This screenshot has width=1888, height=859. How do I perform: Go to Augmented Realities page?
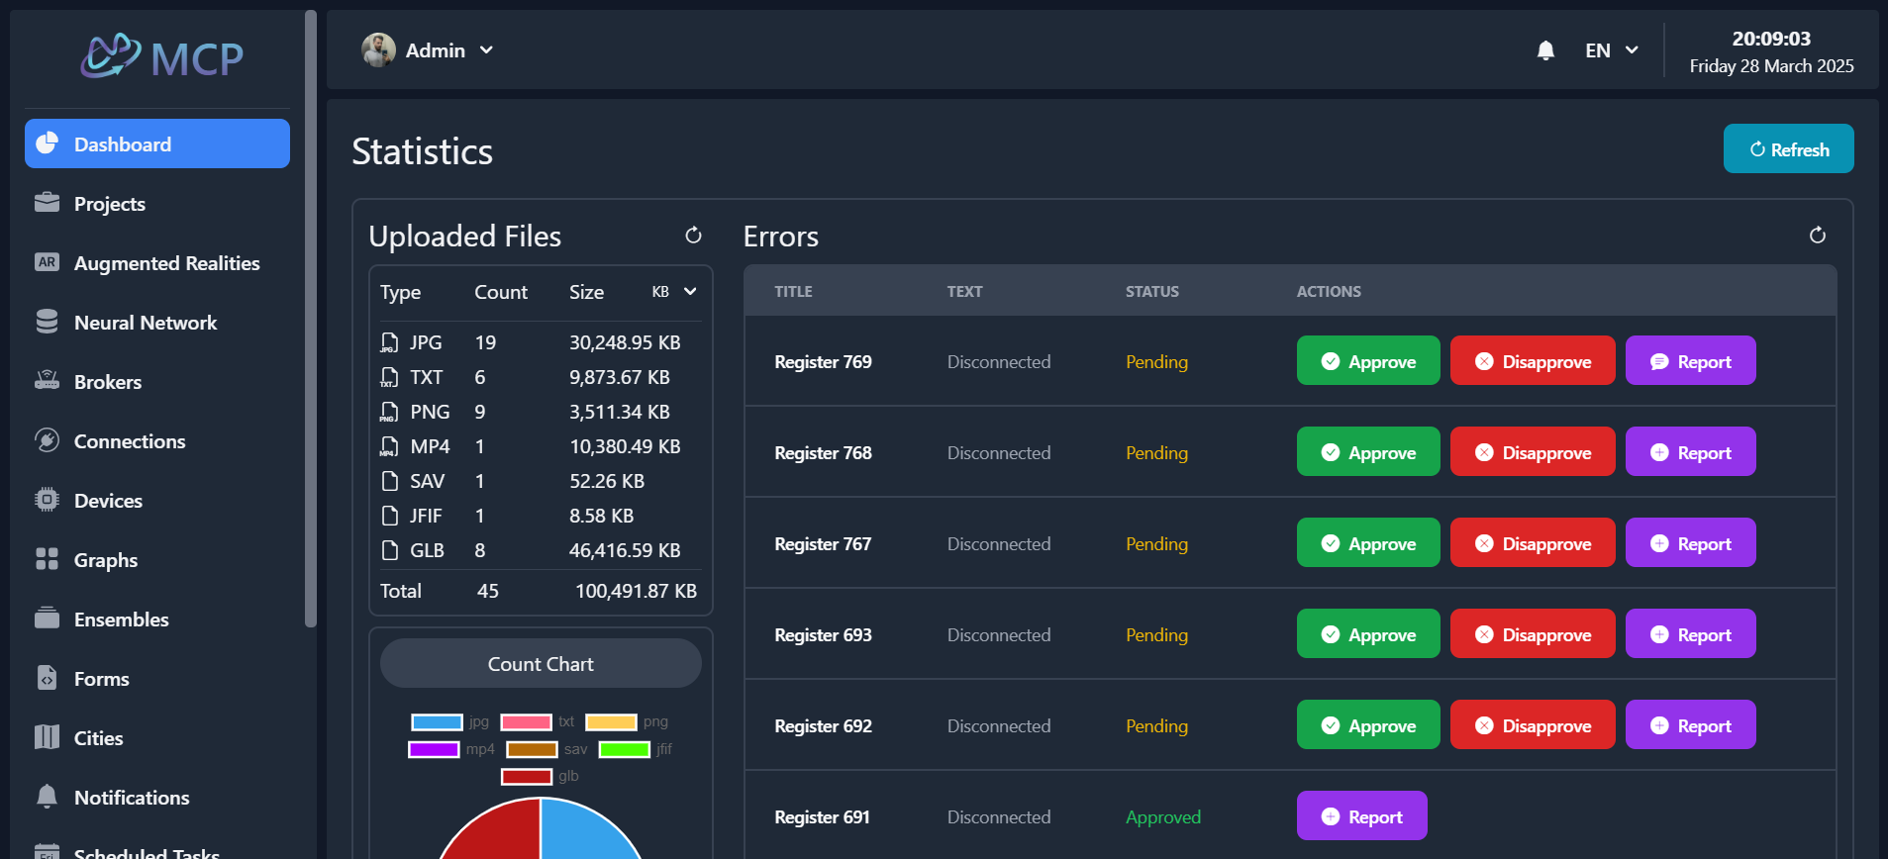click(166, 263)
